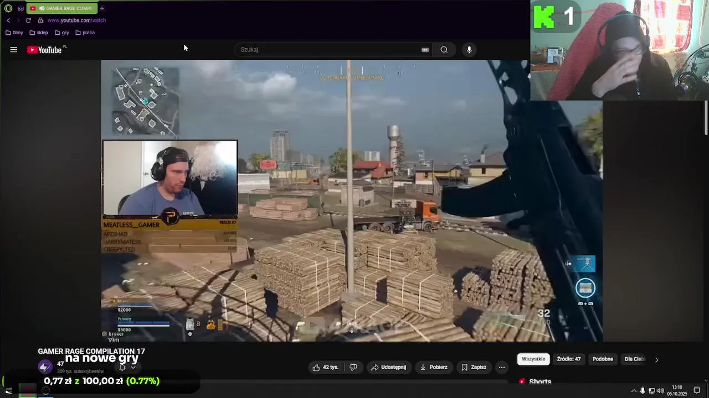Click the magnifier search button
This screenshot has height=398, width=709.
pos(444,50)
